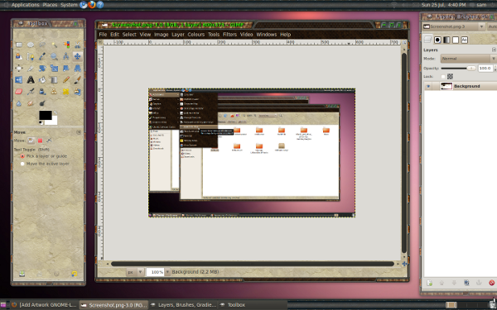The image size is (497, 310).
Task: Set Move tool to affect path
Action: 49,141
